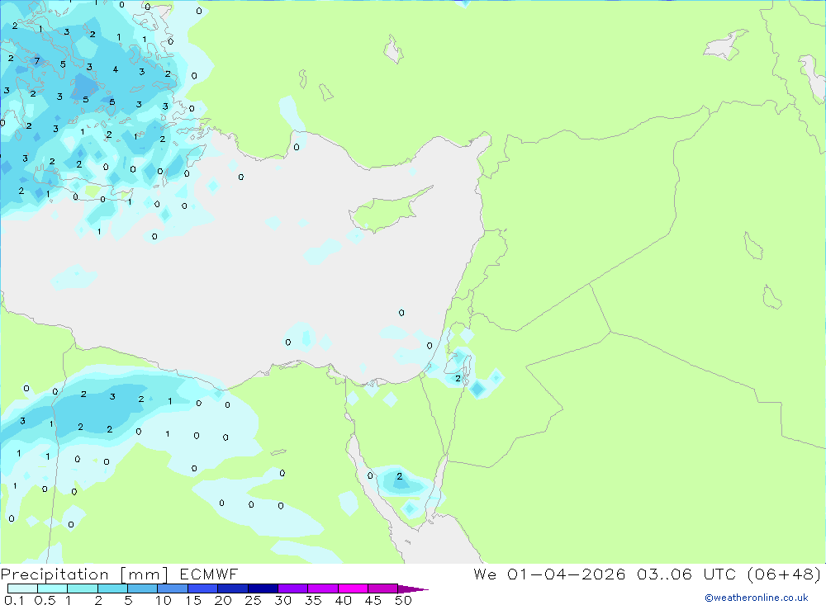Viewport: 826px width, 605px height.
Task: Click the 'Precipitation [mm]' title text
Action: tap(84, 574)
